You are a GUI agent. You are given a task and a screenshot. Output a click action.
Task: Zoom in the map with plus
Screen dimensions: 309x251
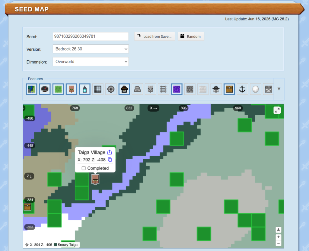(278, 237)
